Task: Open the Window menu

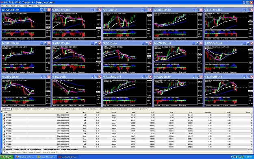Action: (32, 6)
